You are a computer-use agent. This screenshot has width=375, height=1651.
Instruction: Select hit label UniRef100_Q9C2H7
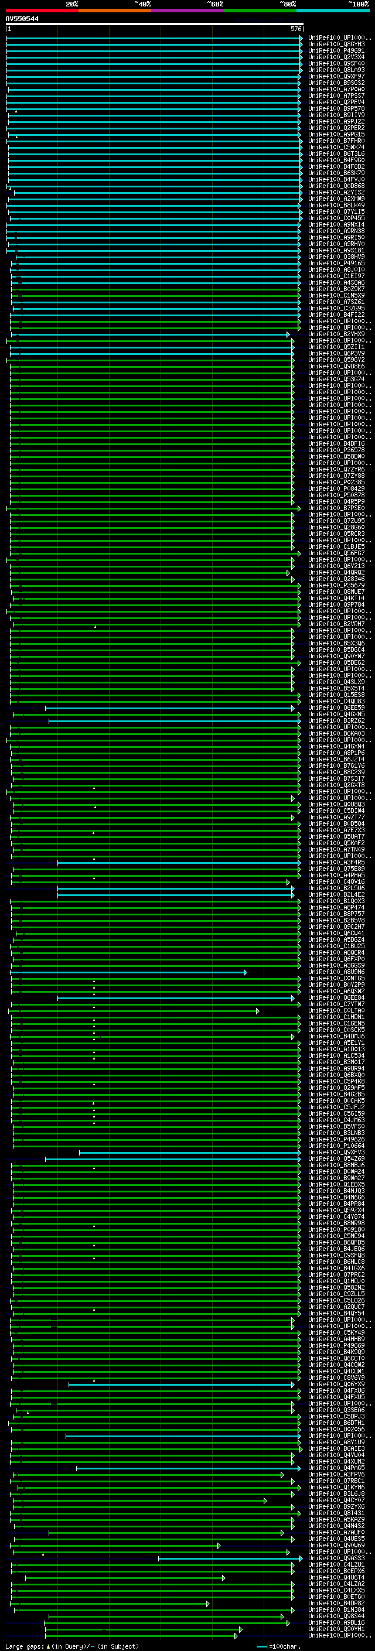336,927
